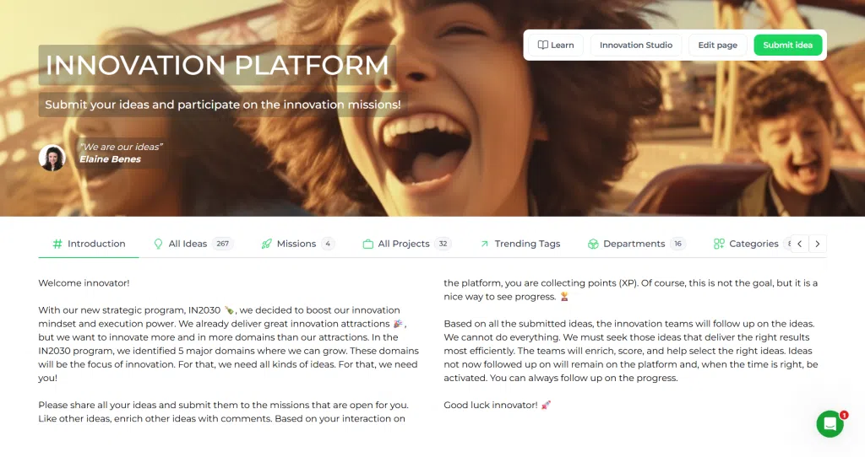Click the 267 ideas count badge
Viewport: 865px width, 457px height.
(223, 244)
